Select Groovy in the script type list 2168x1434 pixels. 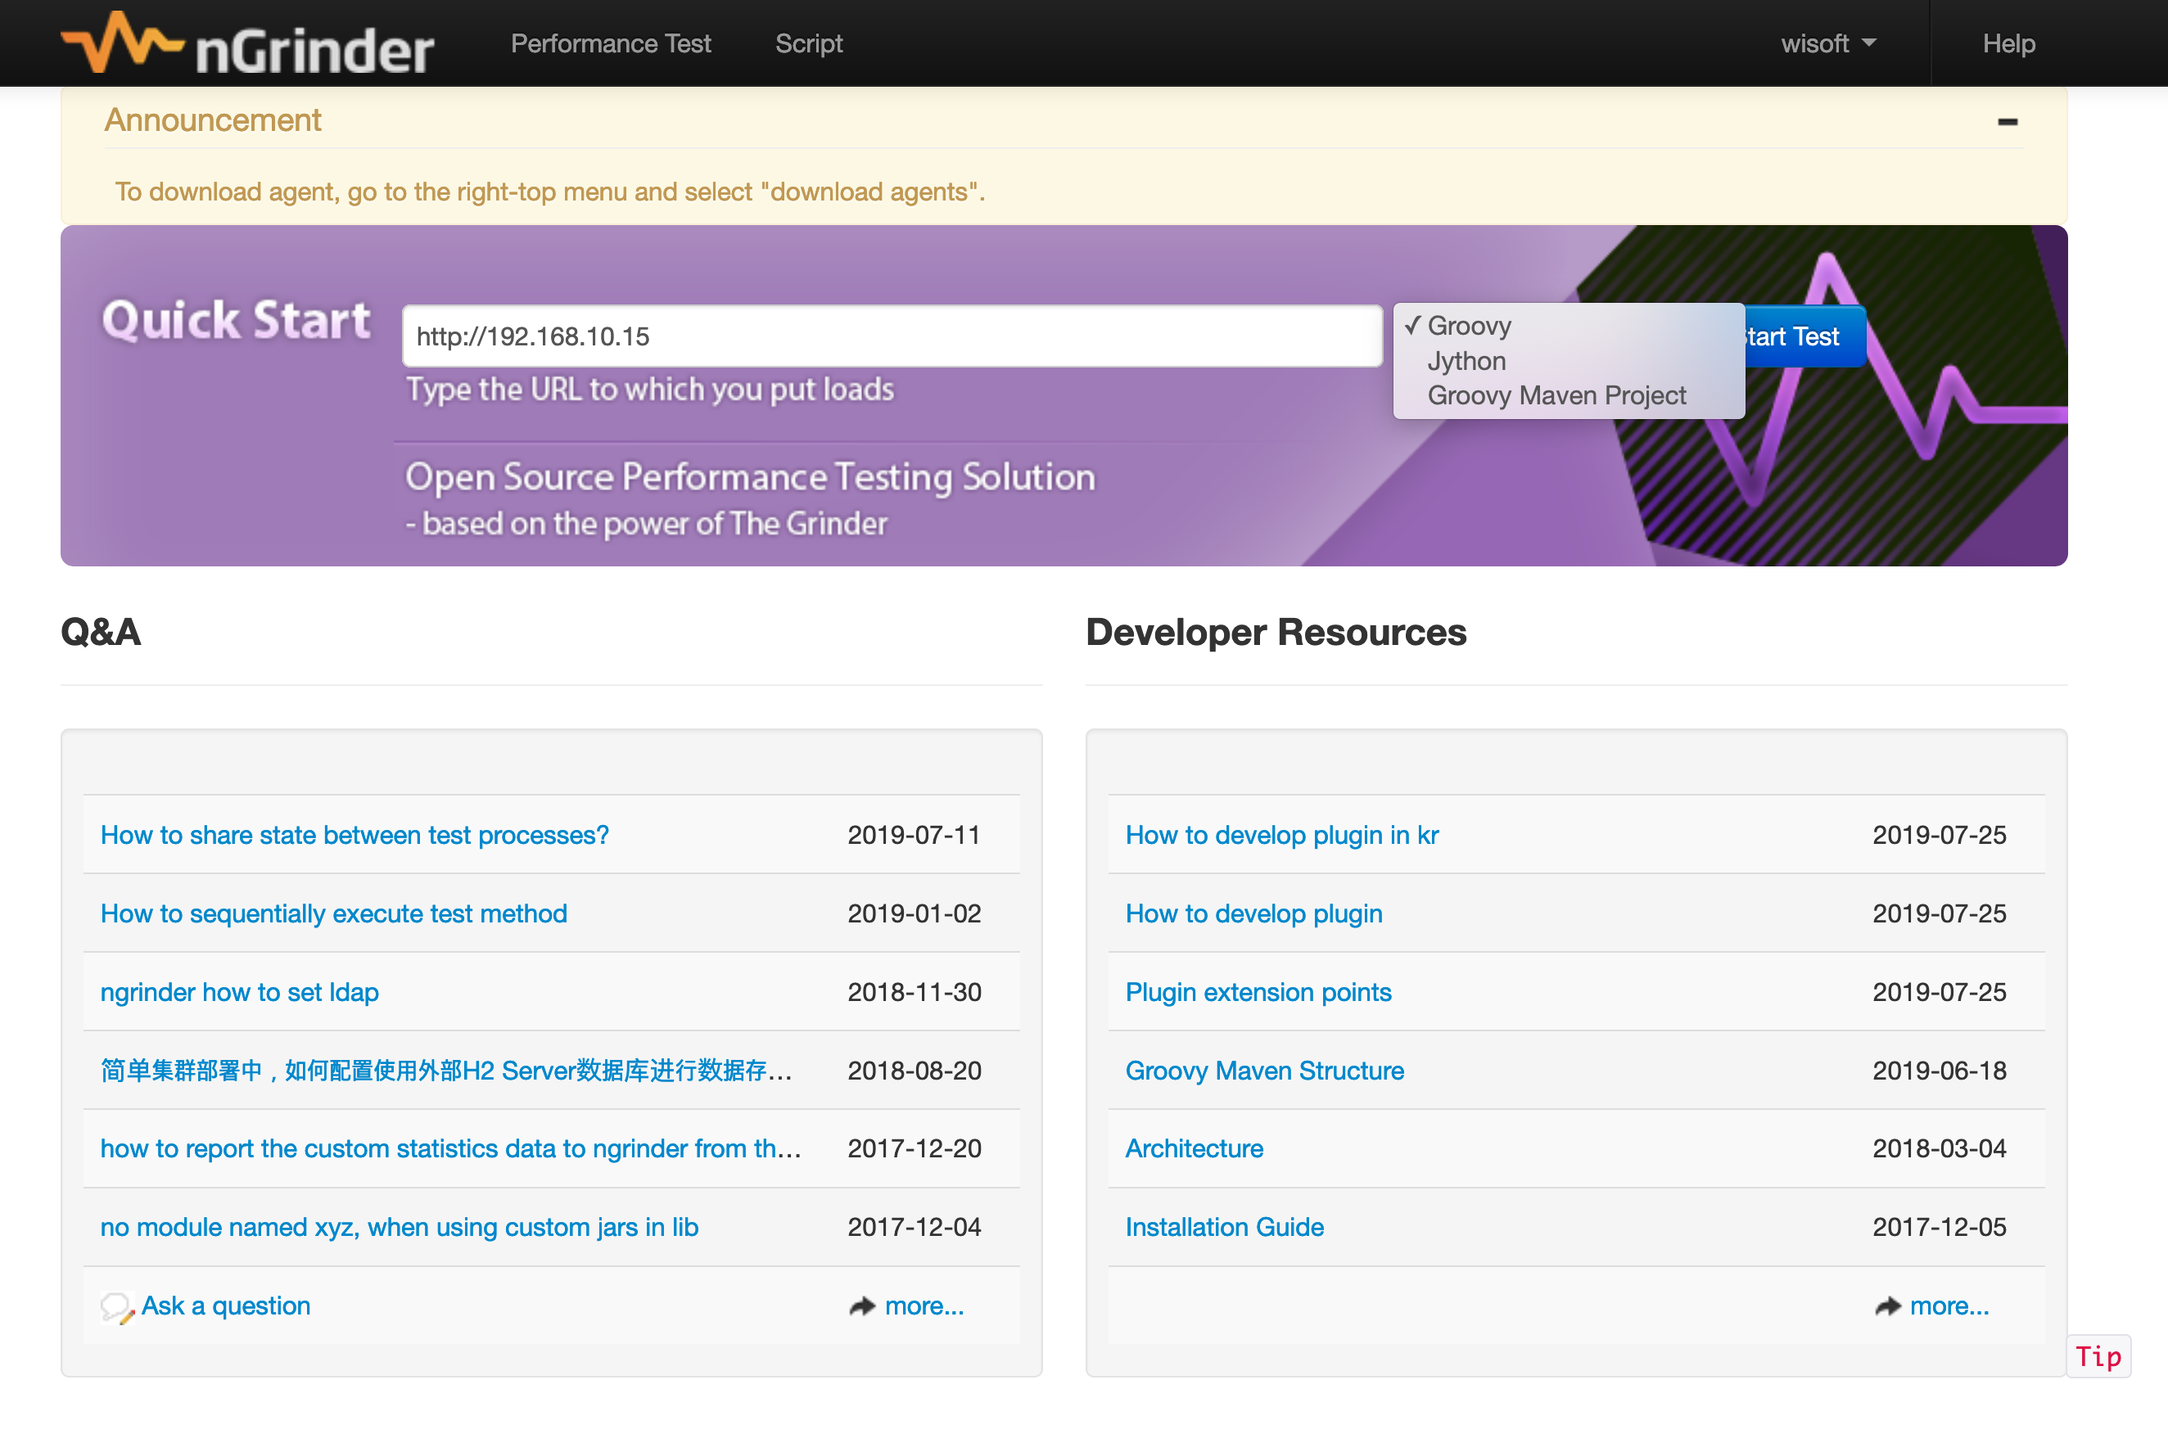[1568, 326]
